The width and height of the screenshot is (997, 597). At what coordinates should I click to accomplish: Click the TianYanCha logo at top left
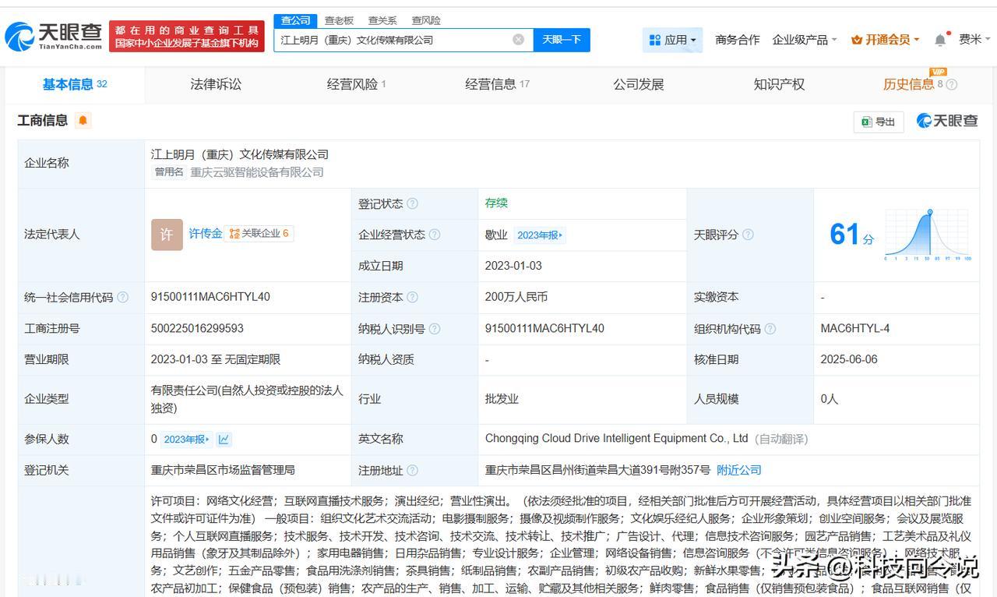coord(55,36)
